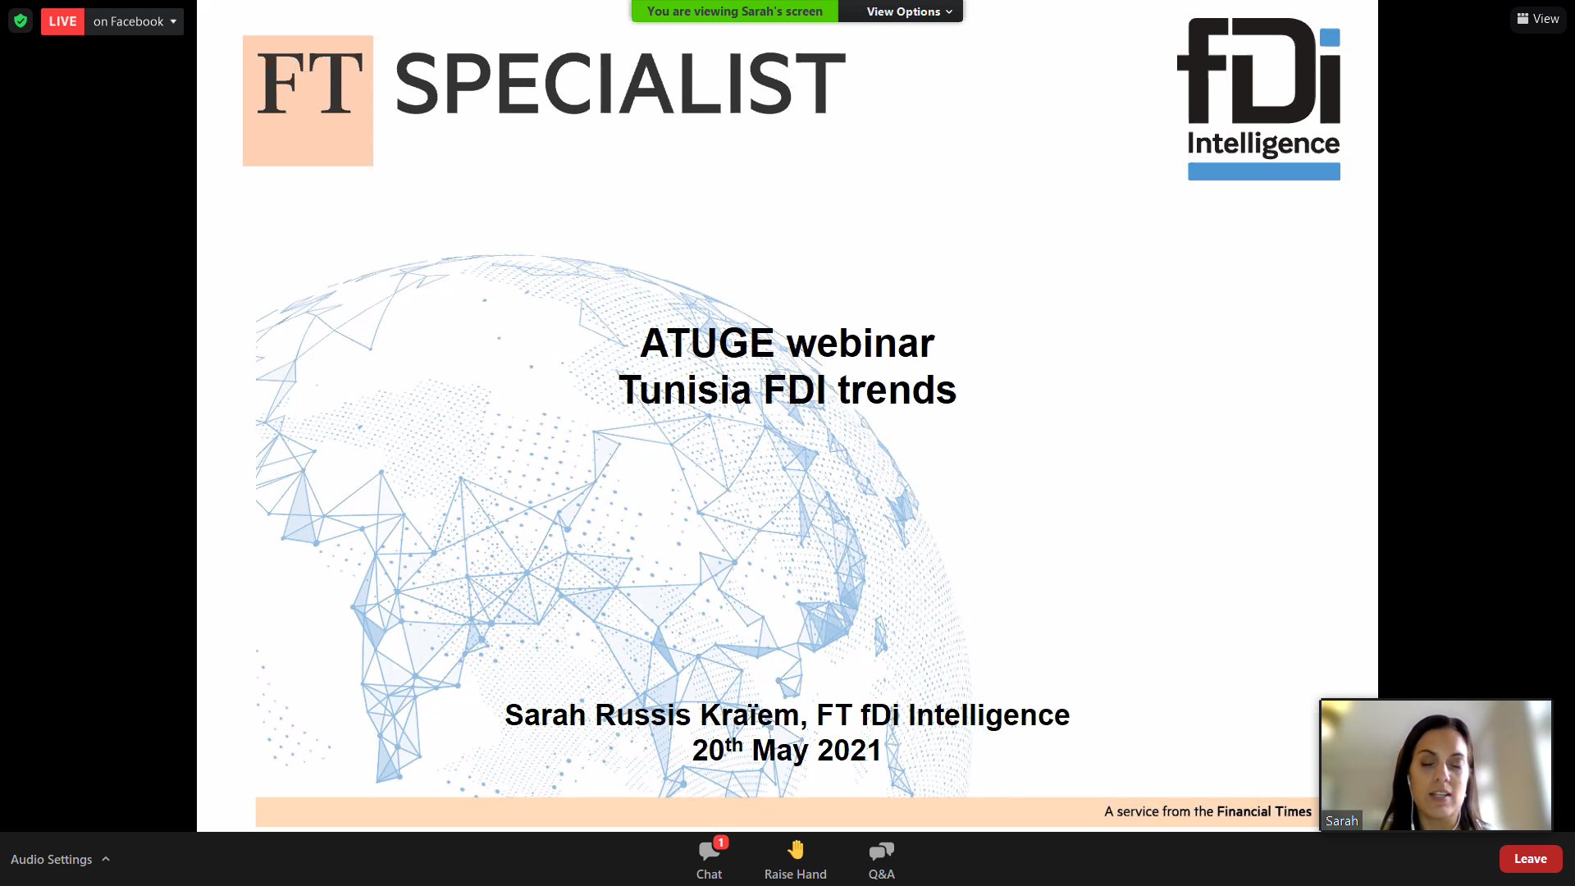Open the 'on Facebook' live stream dropdown
Viewport: 1575px width, 886px height.
click(135, 21)
